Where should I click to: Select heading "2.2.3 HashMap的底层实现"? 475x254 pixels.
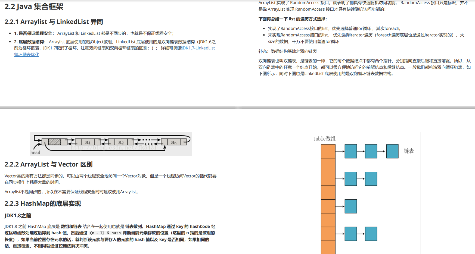click(43, 203)
